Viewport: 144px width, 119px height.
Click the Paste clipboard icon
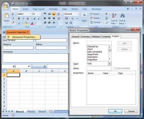[6, 16]
